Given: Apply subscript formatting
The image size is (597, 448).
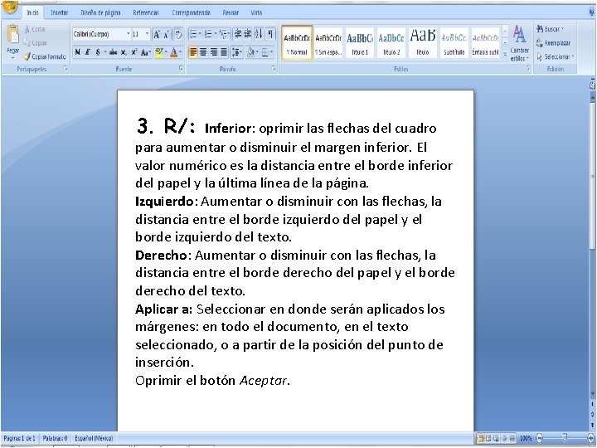Looking at the screenshot, I should coord(124,52).
